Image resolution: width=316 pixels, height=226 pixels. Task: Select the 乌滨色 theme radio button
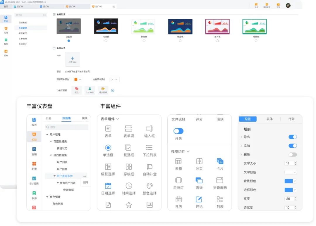[x=106, y=41]
